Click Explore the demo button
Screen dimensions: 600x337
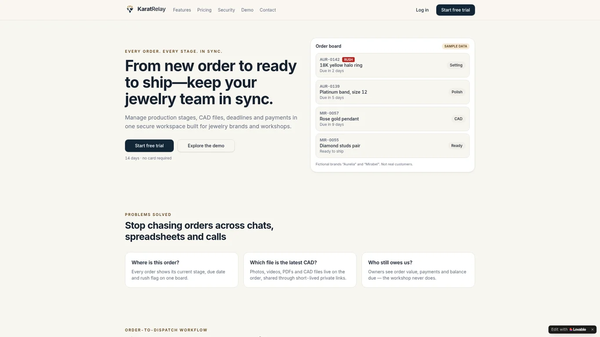pos(206,146)
